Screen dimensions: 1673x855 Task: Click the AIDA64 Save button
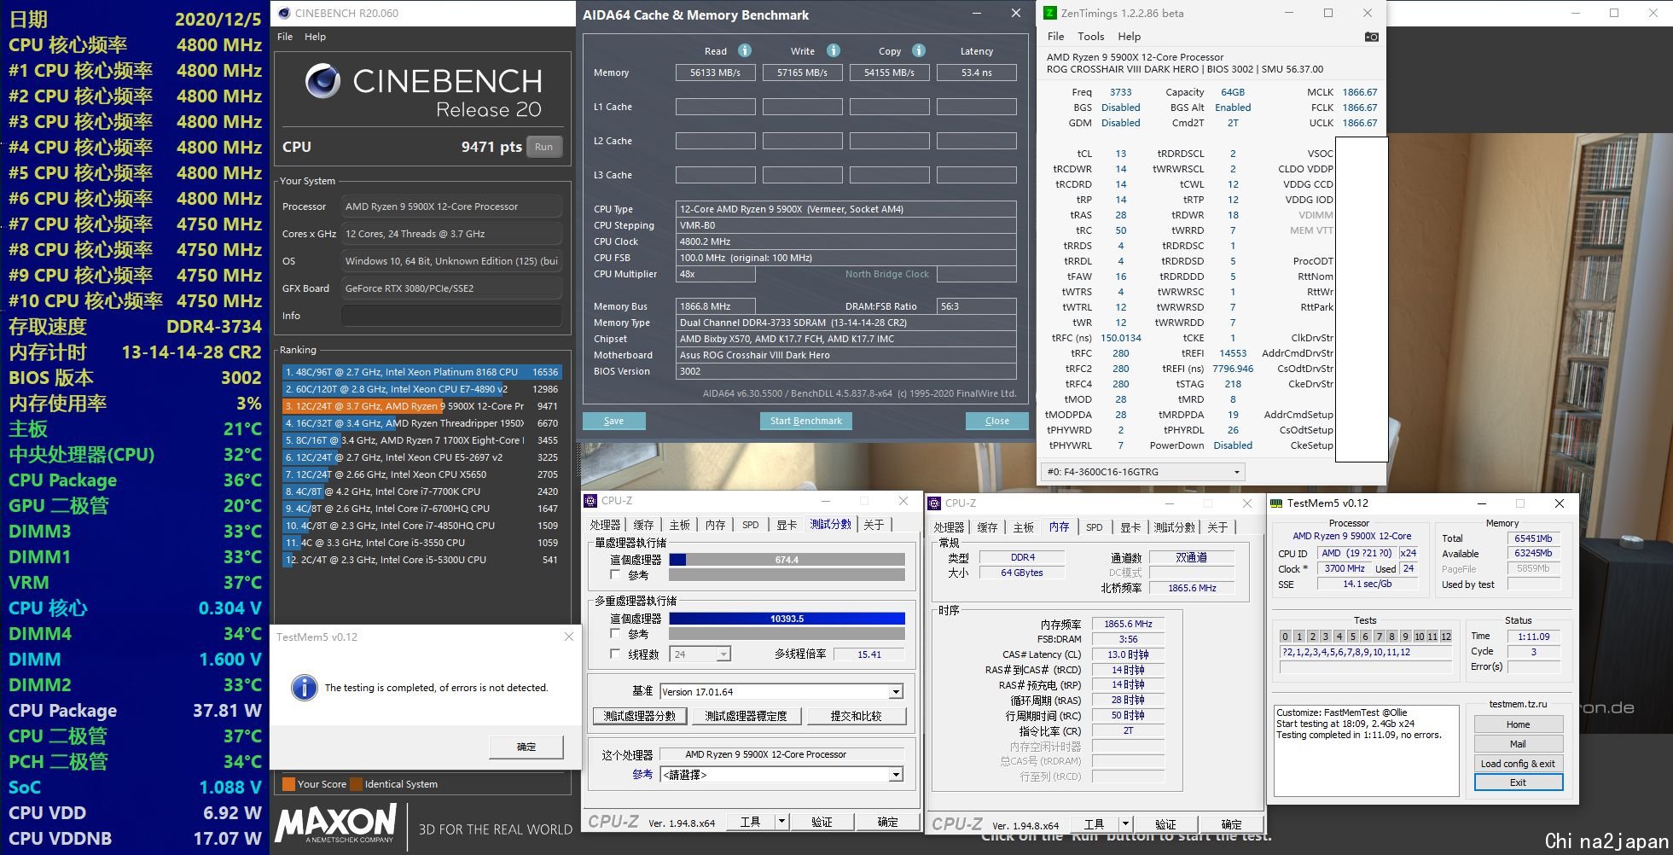[613, 421]
